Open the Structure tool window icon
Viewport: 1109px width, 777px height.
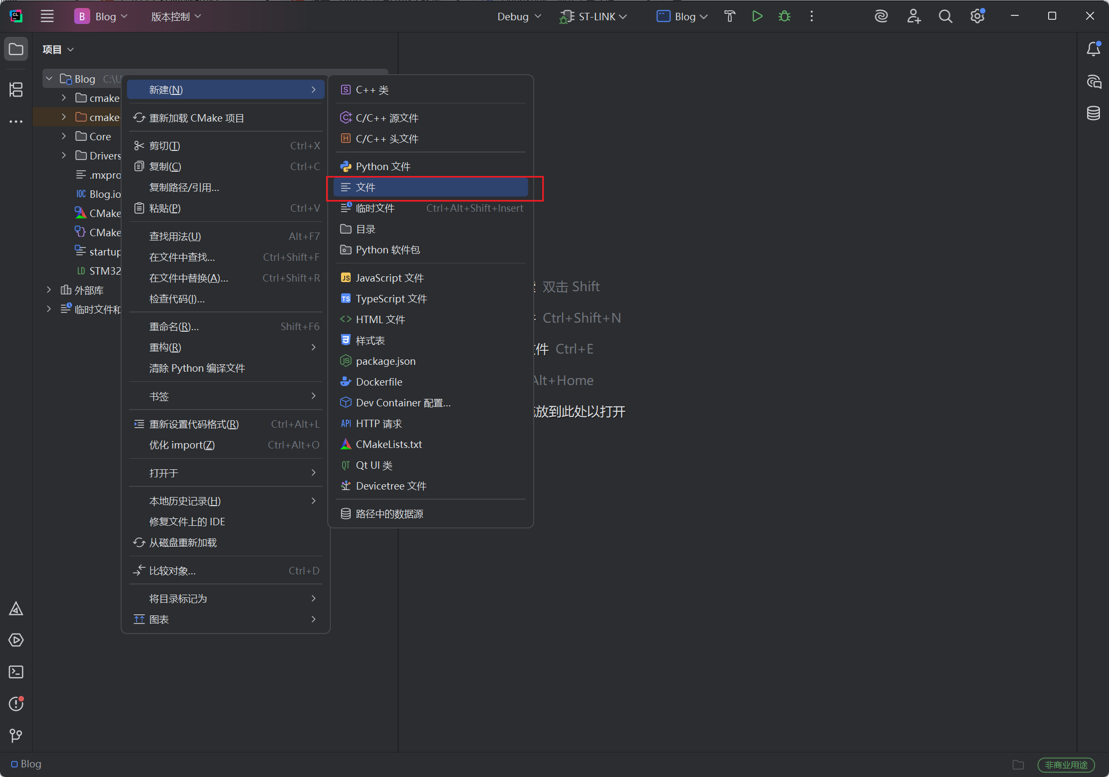pos(16,90)
